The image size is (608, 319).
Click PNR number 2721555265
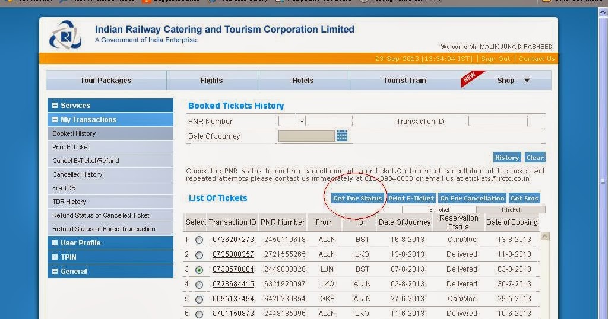point(285,254)
